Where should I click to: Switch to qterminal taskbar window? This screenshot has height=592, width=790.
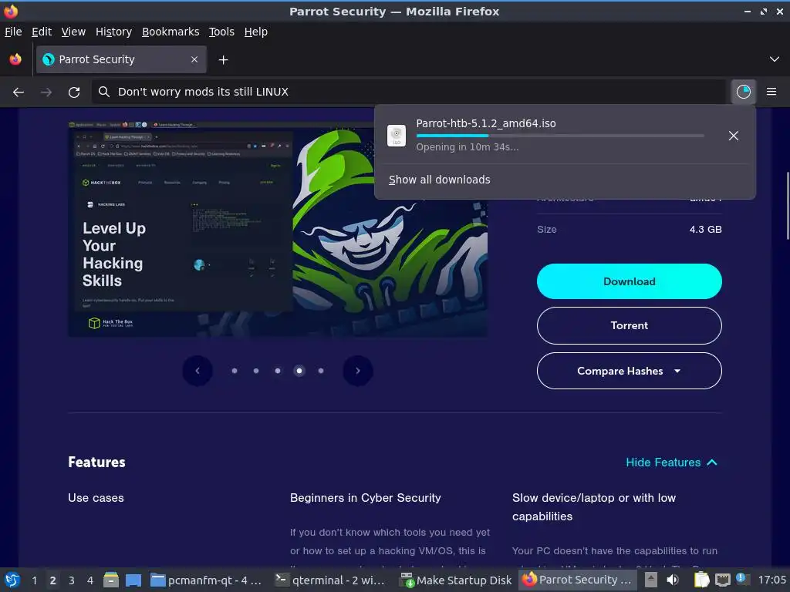330,580
